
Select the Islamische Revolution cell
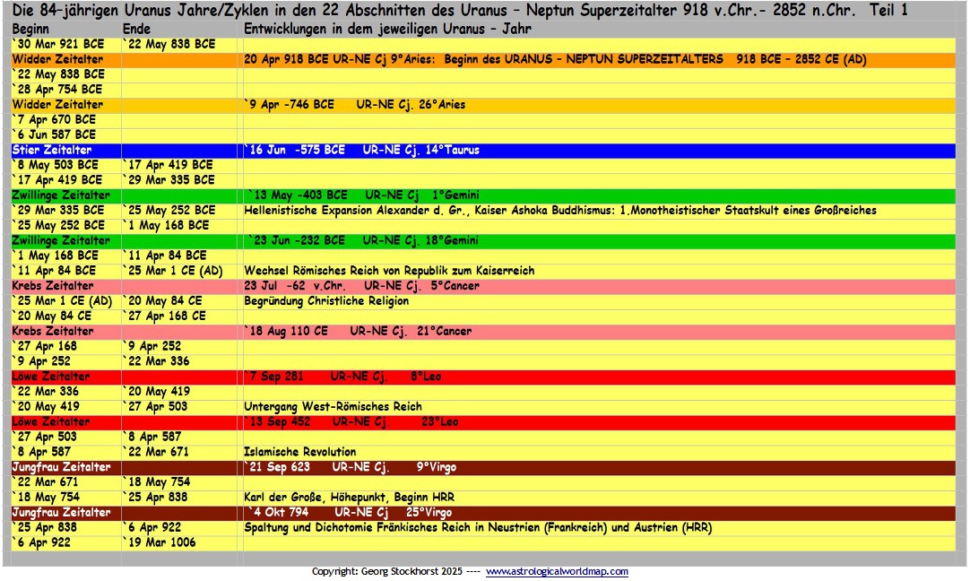point(300,452)
